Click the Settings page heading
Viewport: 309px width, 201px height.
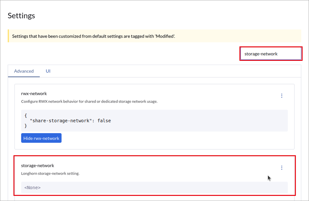point(21,16)
